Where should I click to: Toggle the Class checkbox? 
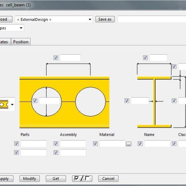pyautogui.click(x=174, y=144)
